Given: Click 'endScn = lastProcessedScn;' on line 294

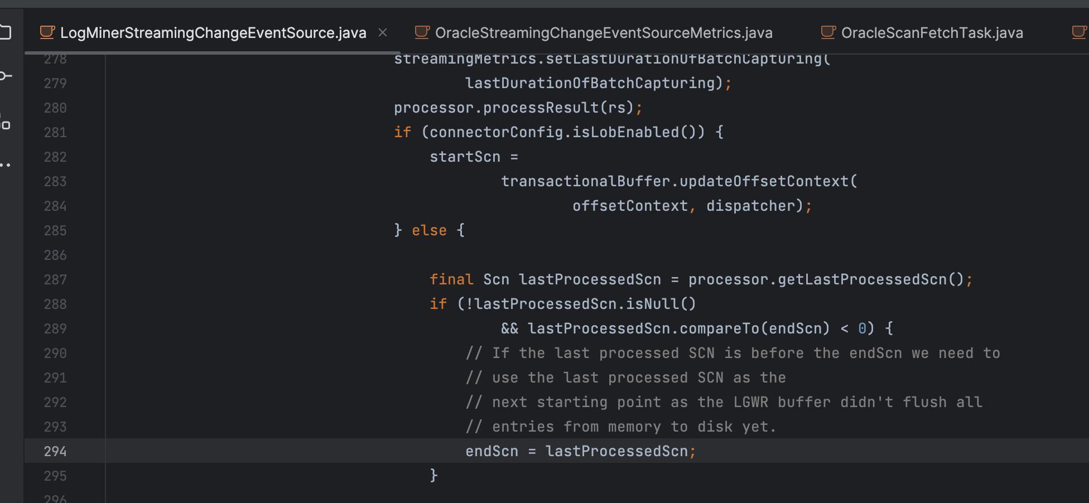Looking at the screenshot, I should [581, 451].
